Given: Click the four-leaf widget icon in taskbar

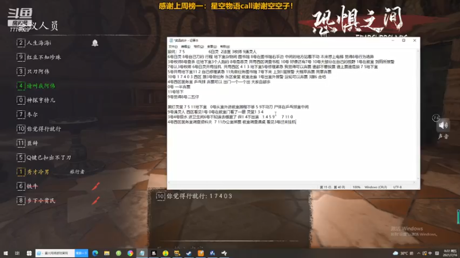Looking at the screenshot, I should [x=29, y=253].
